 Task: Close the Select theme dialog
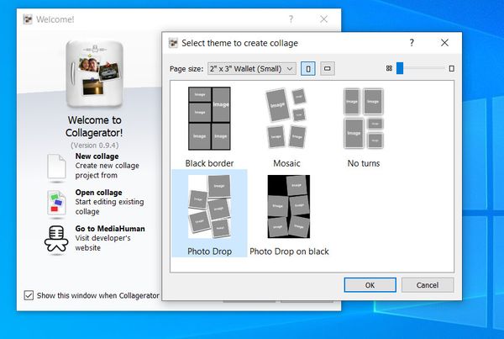[444, 43]
